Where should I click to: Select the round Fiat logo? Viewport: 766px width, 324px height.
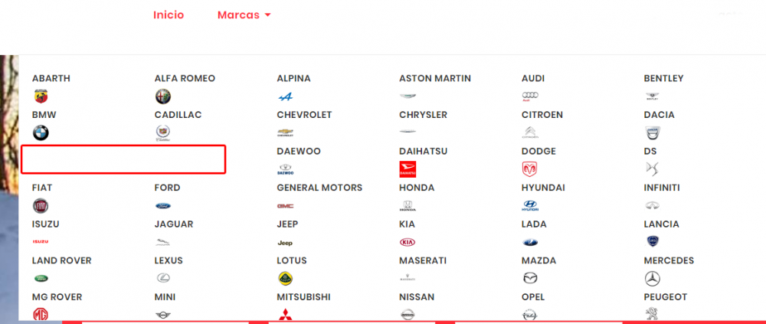point(41,206)
